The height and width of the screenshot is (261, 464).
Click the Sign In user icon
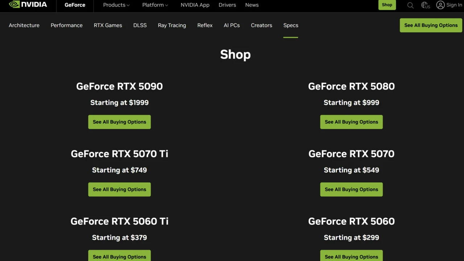(440, 5)
